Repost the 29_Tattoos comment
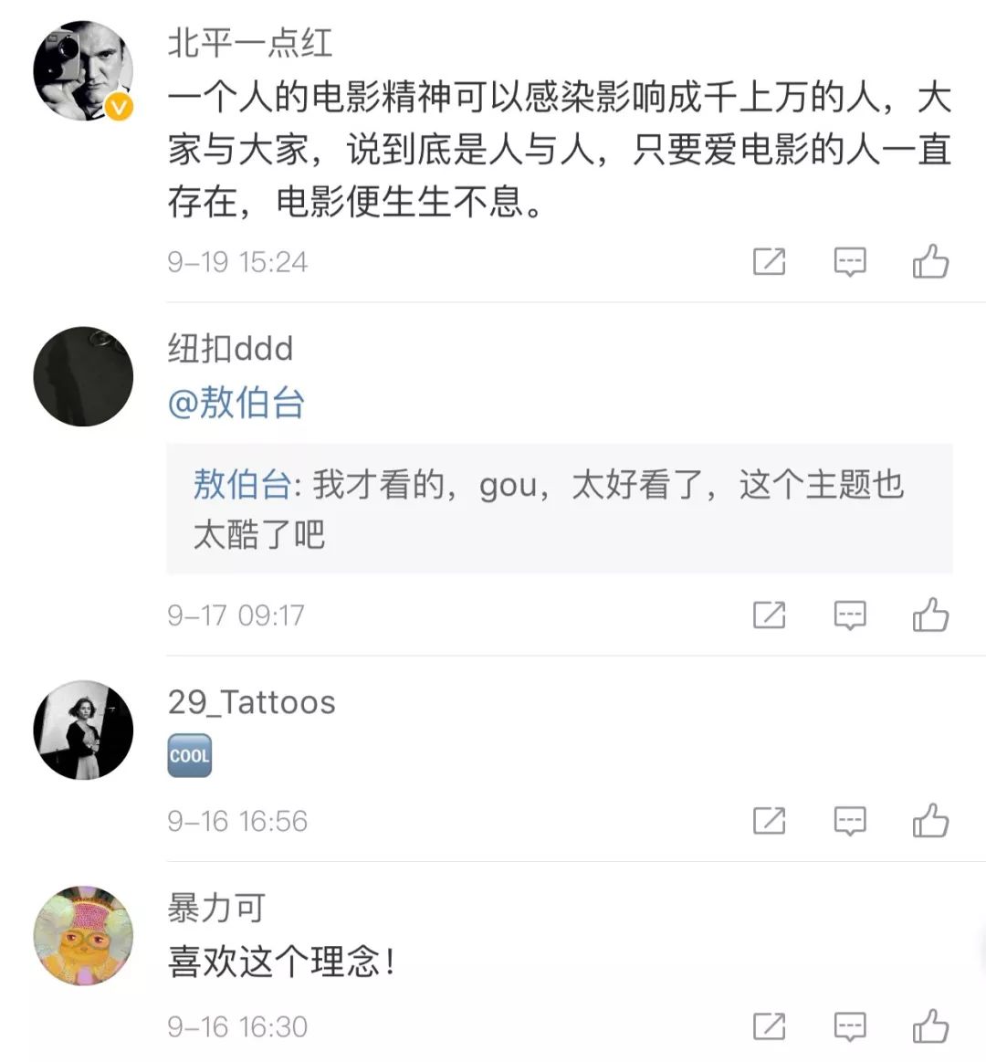The width and height of the screenshot is (986, 1062). [x=769, y=821]
